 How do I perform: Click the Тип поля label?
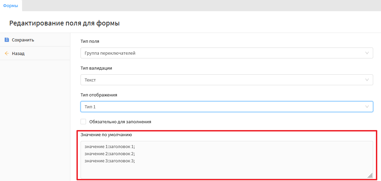(90, 41)
